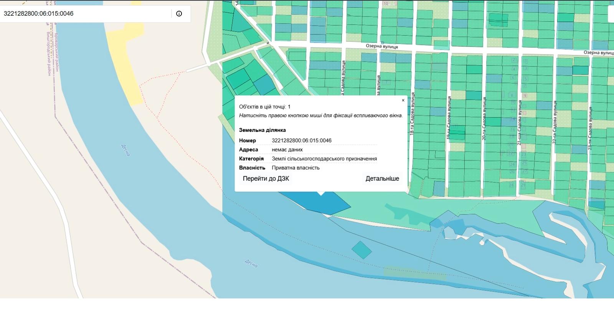Viewport: 614px width, 335px height.
Task: Click the "Землі сільськогосподарського призначення" category text
Action: coord(324,159)
